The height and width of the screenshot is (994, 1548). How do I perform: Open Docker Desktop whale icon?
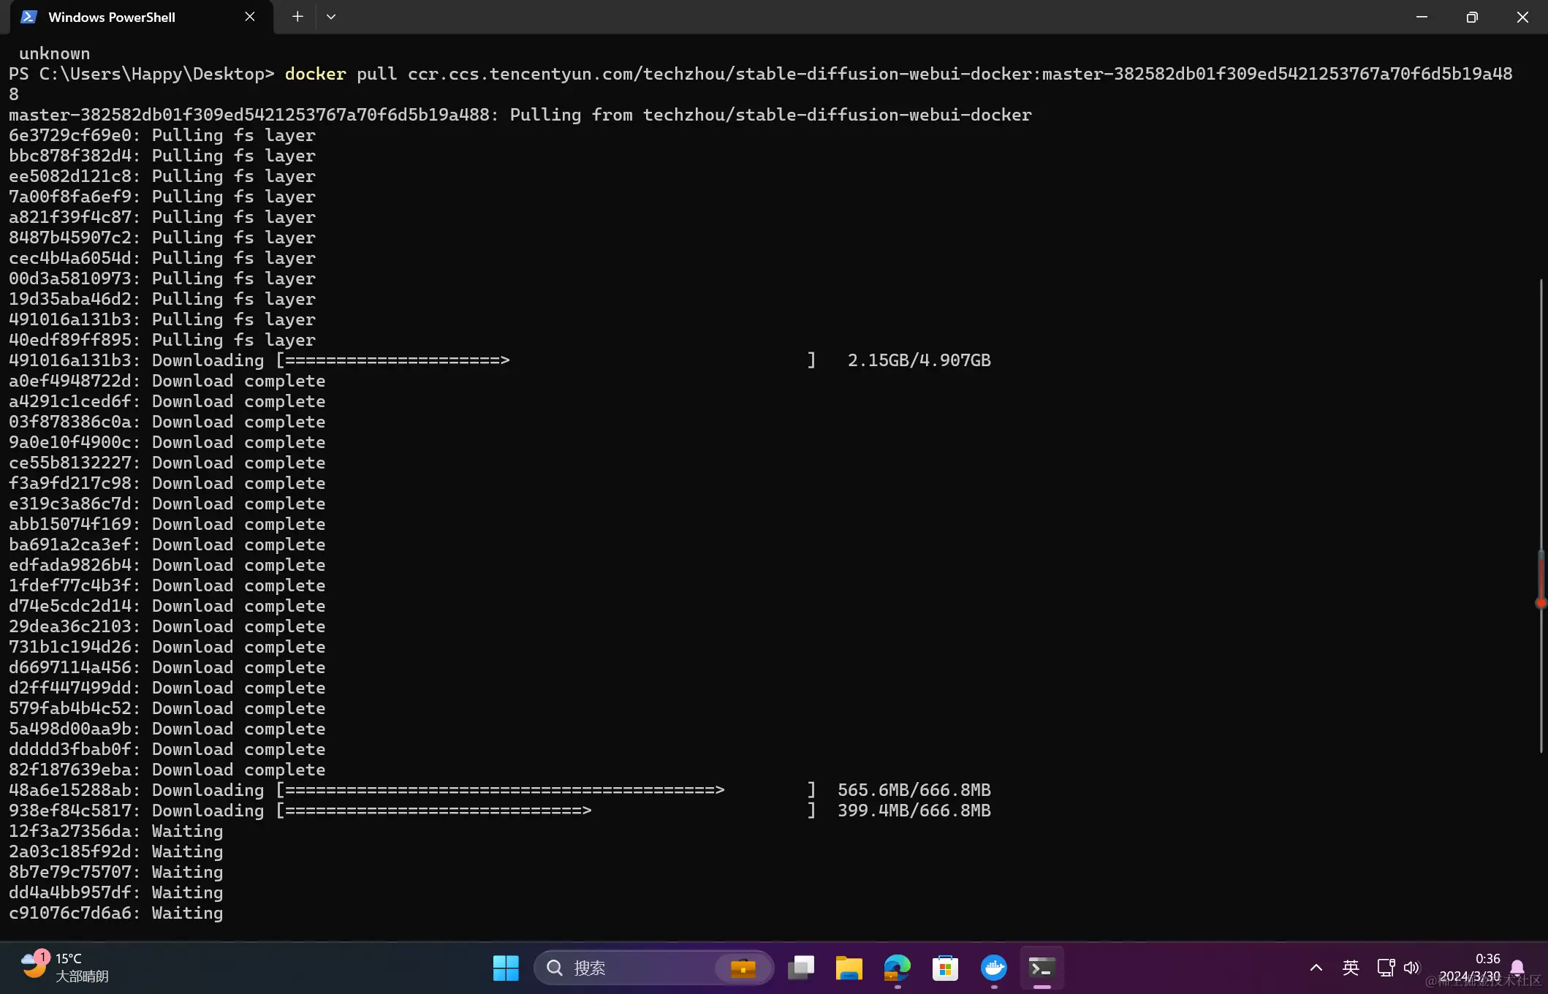(x=993, y=968)
